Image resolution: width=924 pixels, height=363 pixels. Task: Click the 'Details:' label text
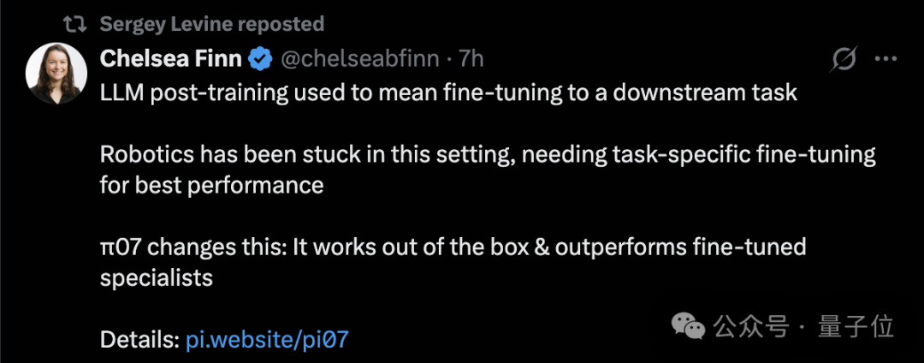139,340
